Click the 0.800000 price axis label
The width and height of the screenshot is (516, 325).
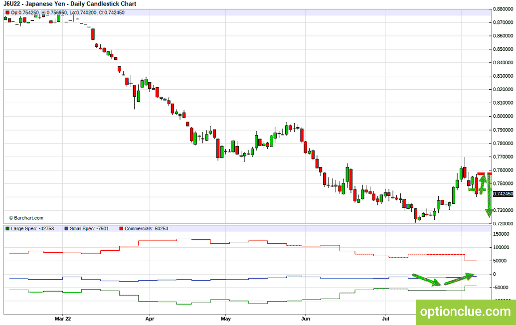click(x=503, y=116)
